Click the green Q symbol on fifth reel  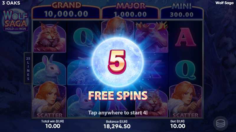click(x=186, y=70)
